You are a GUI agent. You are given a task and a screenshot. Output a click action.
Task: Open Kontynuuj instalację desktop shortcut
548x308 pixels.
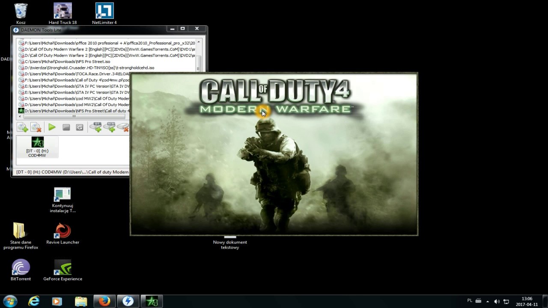click(63, 200)
